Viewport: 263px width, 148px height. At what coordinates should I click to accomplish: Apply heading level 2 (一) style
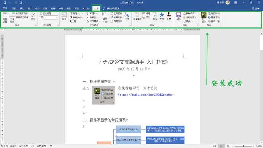click(75, 17)
